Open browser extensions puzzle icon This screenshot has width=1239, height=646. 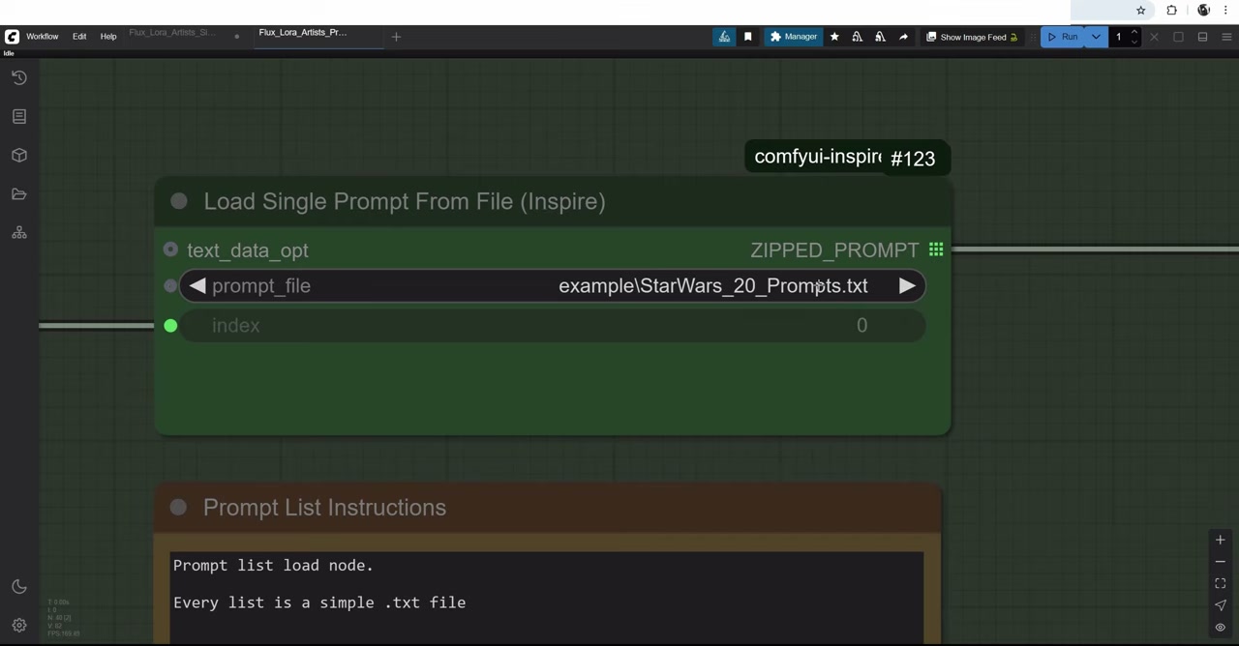point(1171,11)
